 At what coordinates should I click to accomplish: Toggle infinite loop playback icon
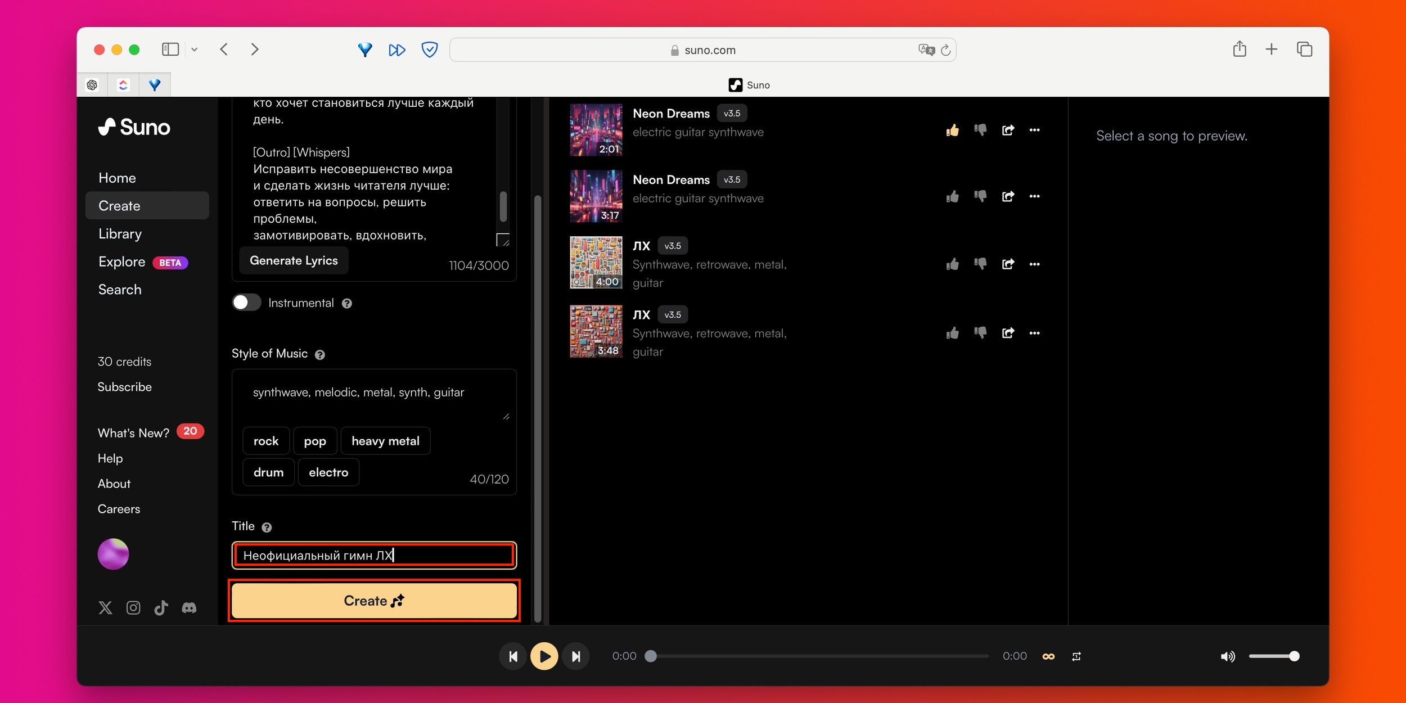tap(1048, 656)
